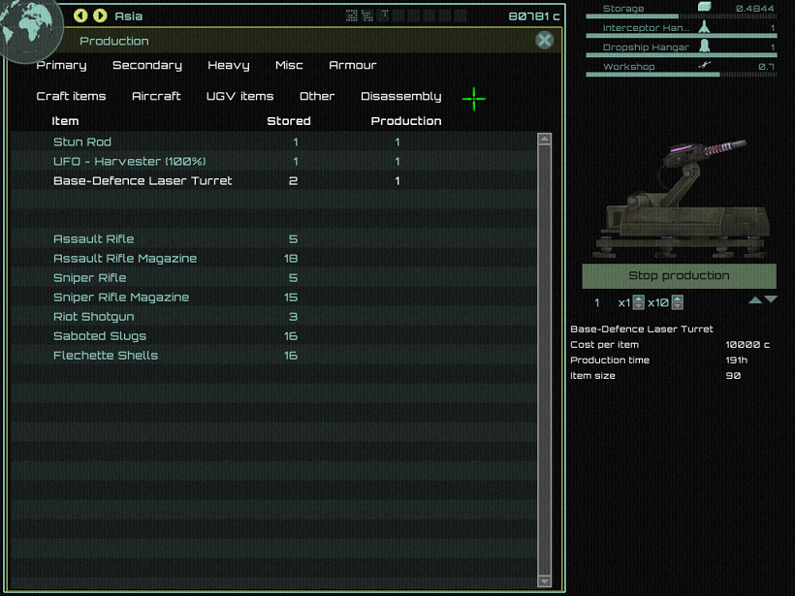Raise production priority with up triangle
795x596 pixels.
coord(755,300)
